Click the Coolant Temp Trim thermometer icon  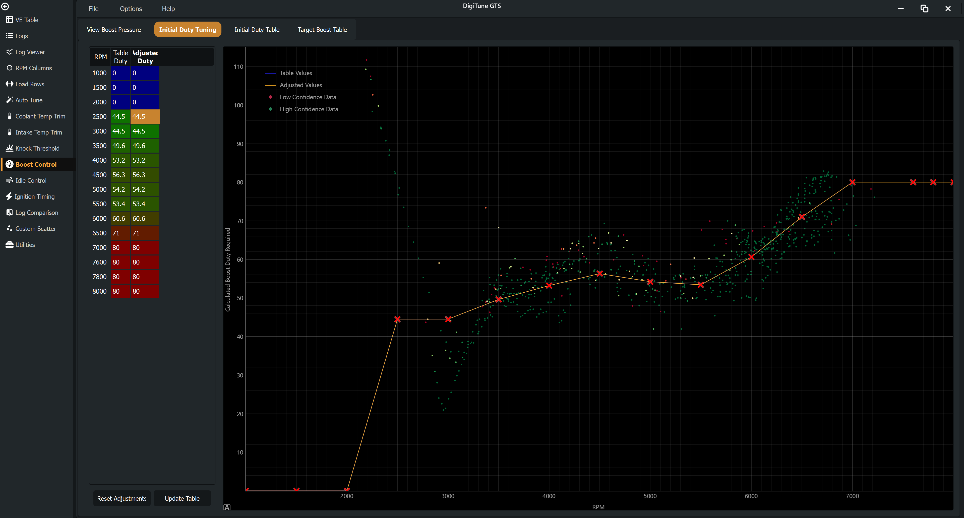click(9, 116)
